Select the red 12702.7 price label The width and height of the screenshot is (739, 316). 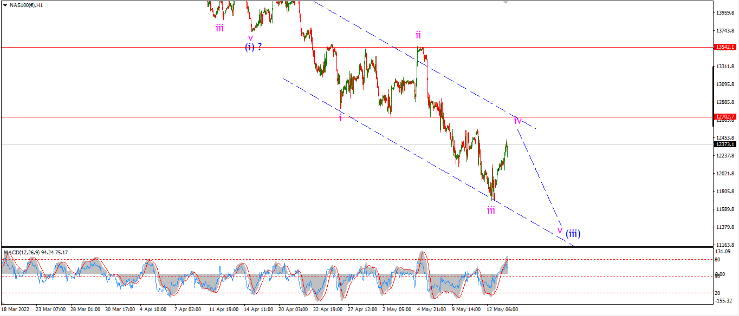[x=724, y=117]
